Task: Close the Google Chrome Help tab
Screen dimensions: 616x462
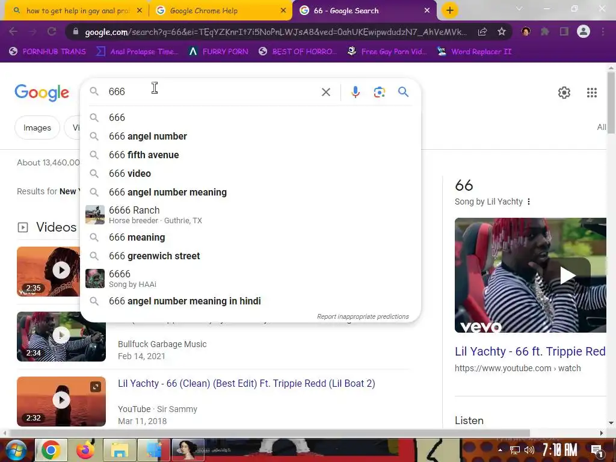Action: tap(283, 11)
